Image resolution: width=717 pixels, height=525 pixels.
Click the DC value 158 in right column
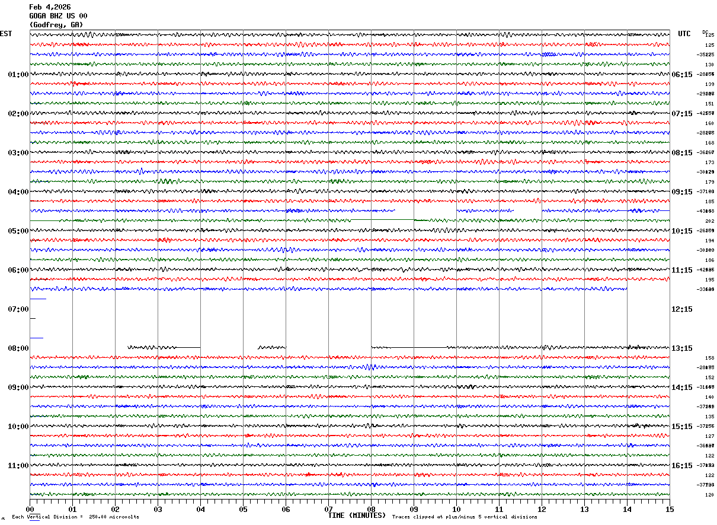point(709,358)
